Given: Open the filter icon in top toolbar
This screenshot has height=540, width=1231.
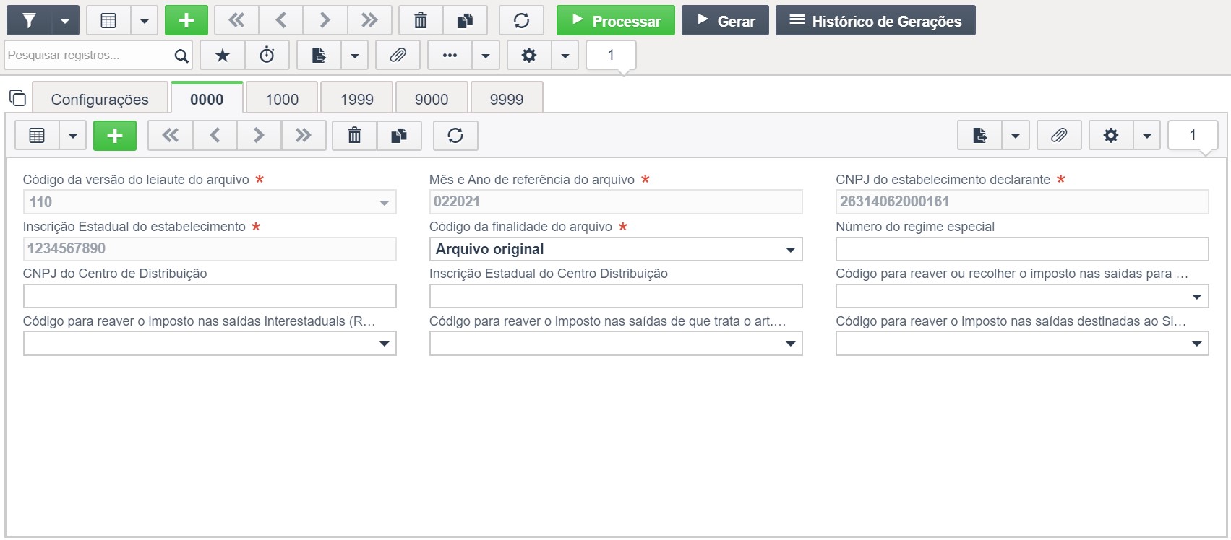Looking at the screenshot, I should tap(29, 21).
